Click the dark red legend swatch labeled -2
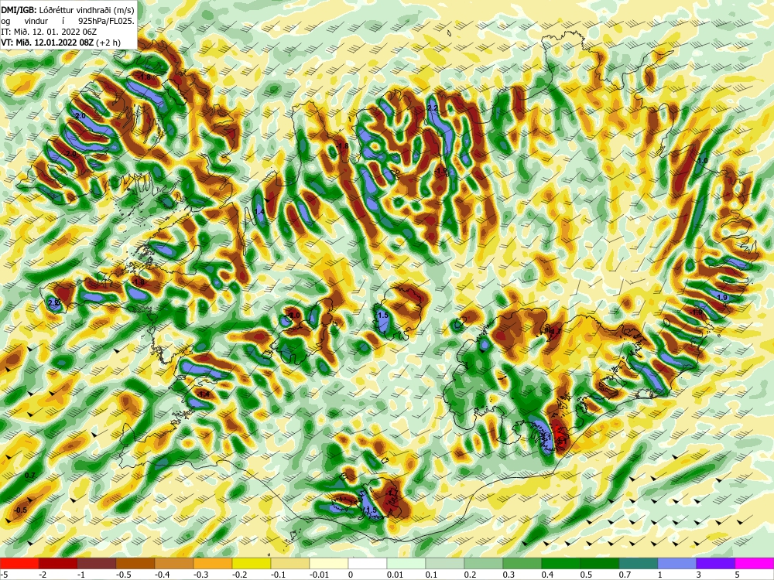This screenshot has width=774, height=580. (58, 564)
